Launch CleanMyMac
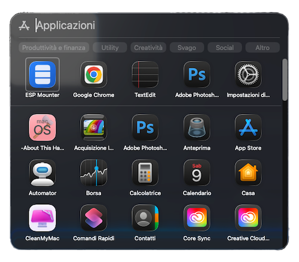Image resolution: width=299 pixels, height=262 pixels. (42, 218)
